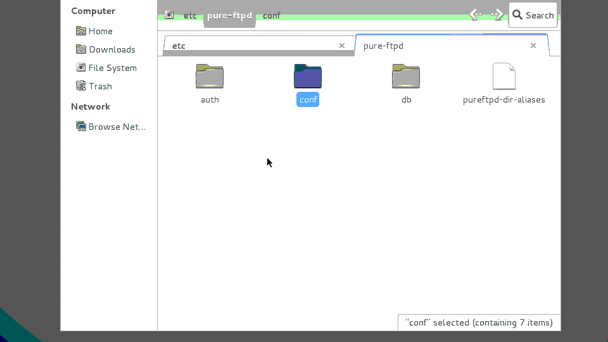Viewport: 608px width, 342px height.
Task: Click the pureftpd-dir-aliases file name
Action: click(x=503, y=99)
